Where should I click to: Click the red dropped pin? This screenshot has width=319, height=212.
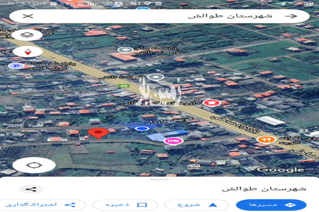(x=98, y=133)
